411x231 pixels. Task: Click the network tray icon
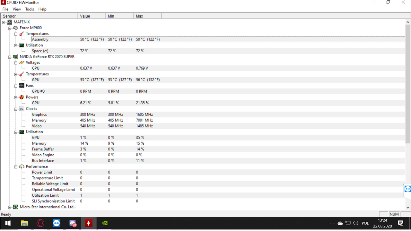tap(348, 223)
